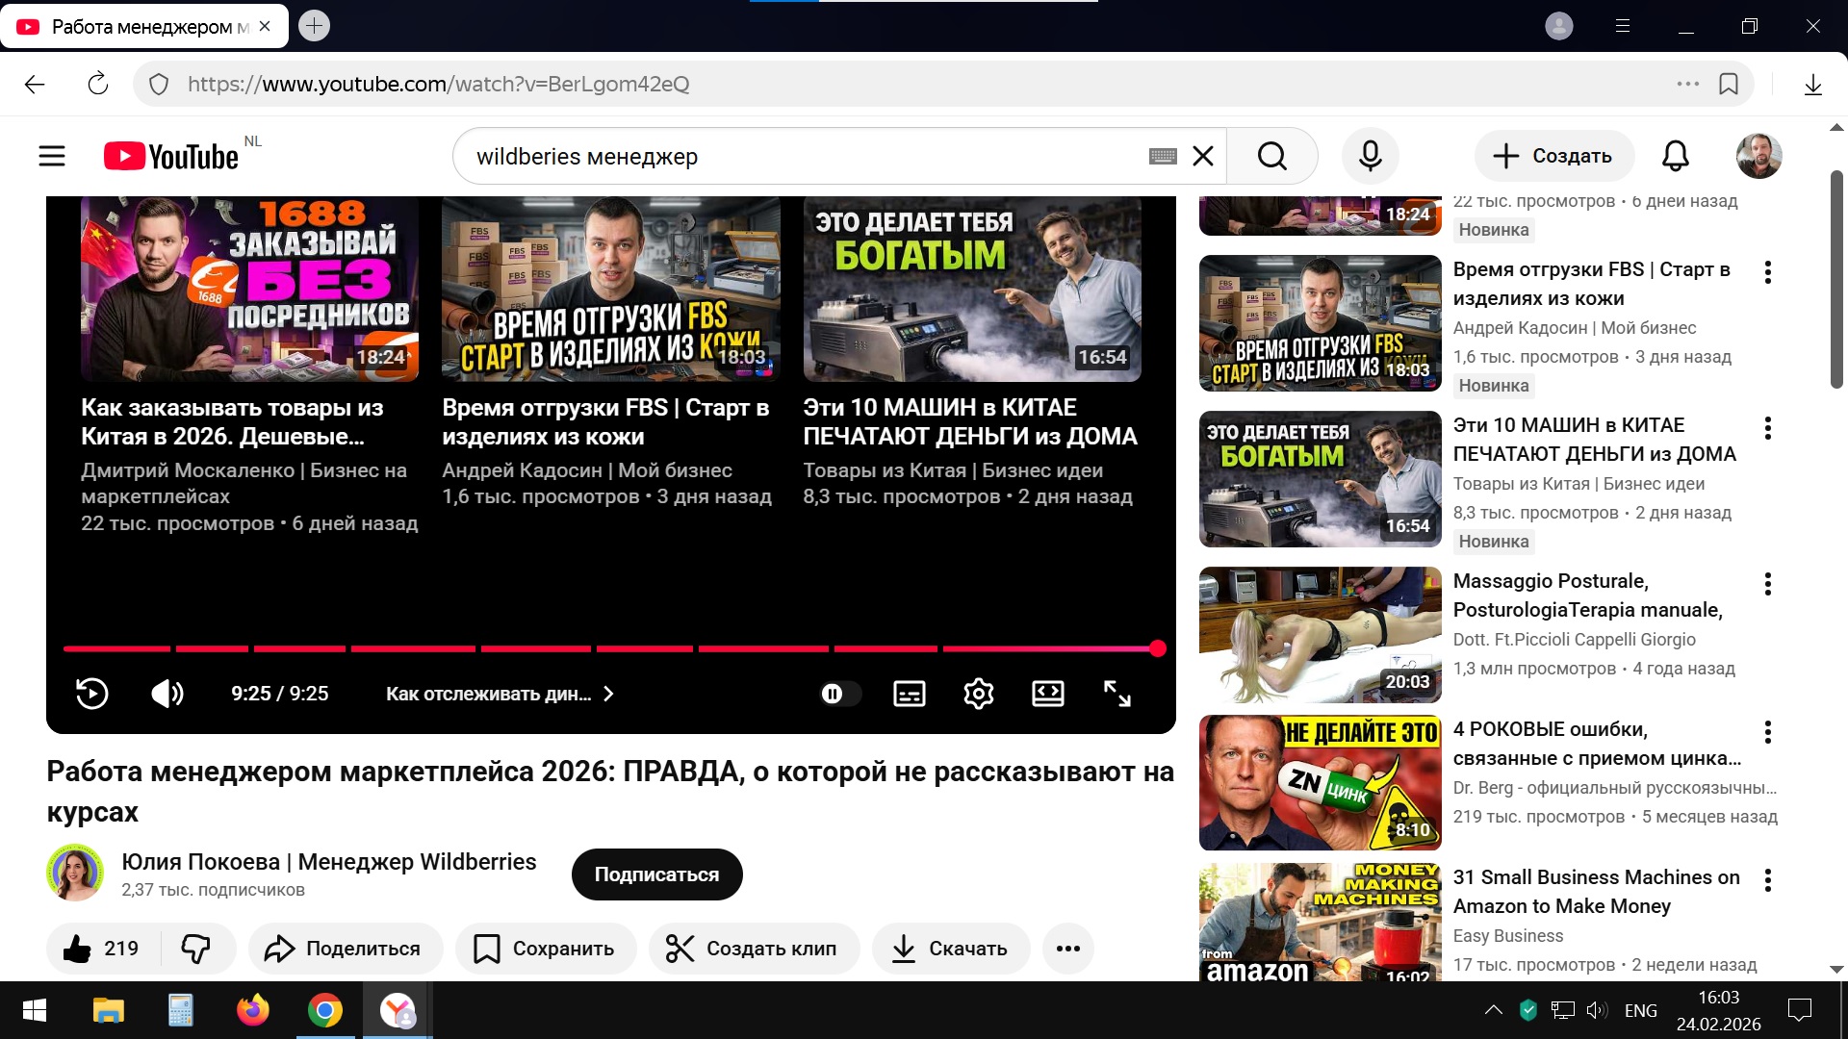Expand chapter 'Как отслеживать дин...' chevron
This screenshot has width=1848, height=1039.
pos(608,694)
